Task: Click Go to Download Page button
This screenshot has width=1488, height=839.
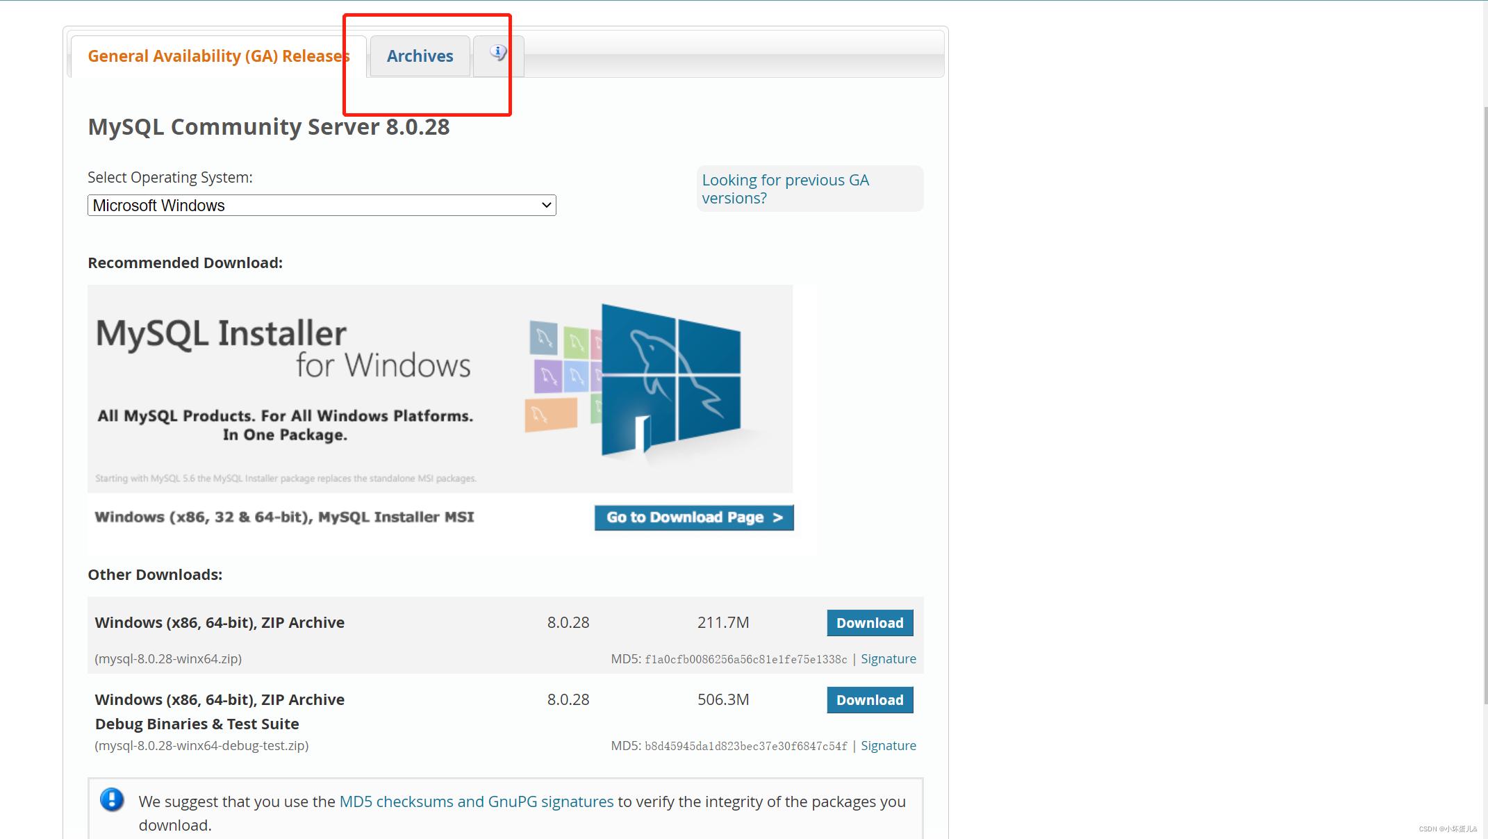Action: [x=693, y=517]
